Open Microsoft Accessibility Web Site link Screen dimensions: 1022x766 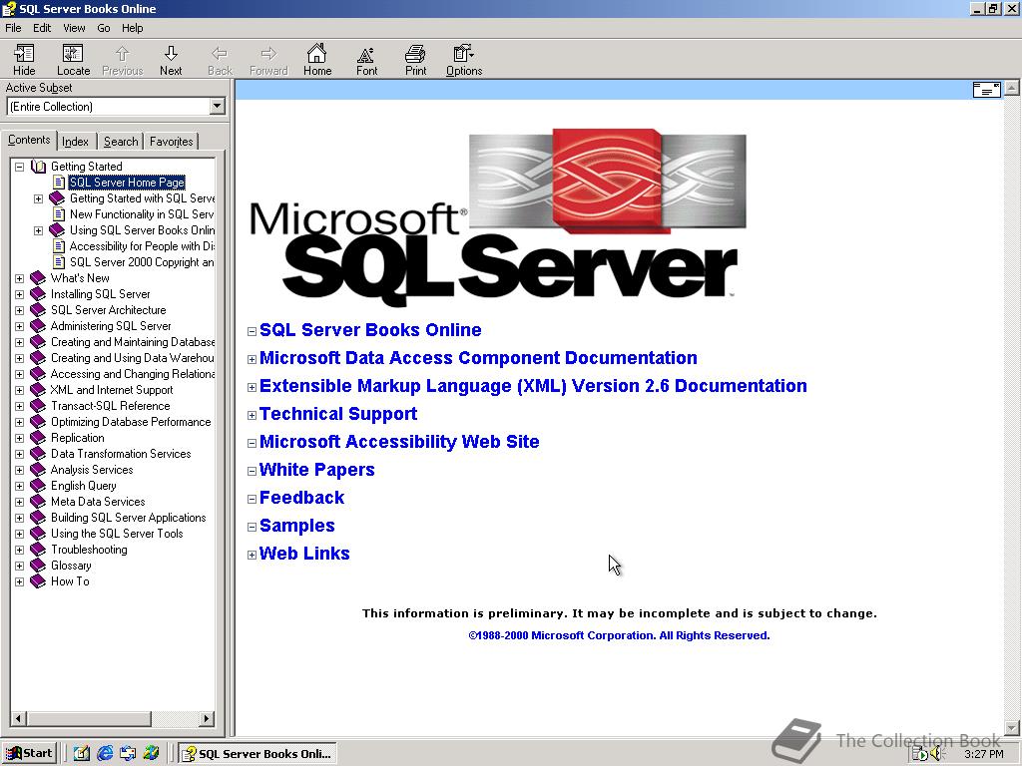pos(399,442)
